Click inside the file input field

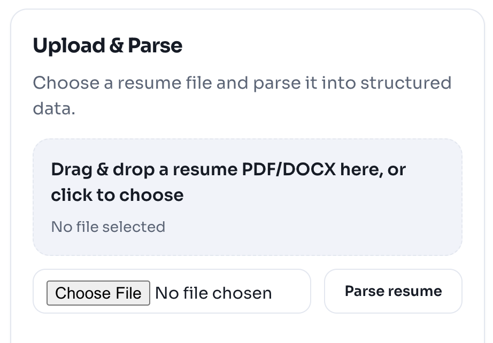coord(172,291)
